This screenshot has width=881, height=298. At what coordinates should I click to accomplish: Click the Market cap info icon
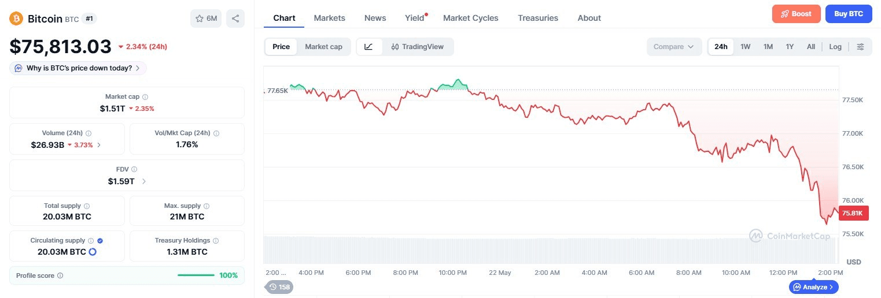point(145,97)
